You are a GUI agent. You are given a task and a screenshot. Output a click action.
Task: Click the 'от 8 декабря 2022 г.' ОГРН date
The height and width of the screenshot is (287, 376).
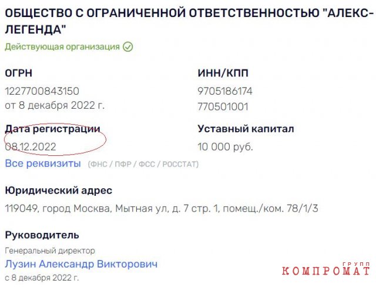coord(55,106)
